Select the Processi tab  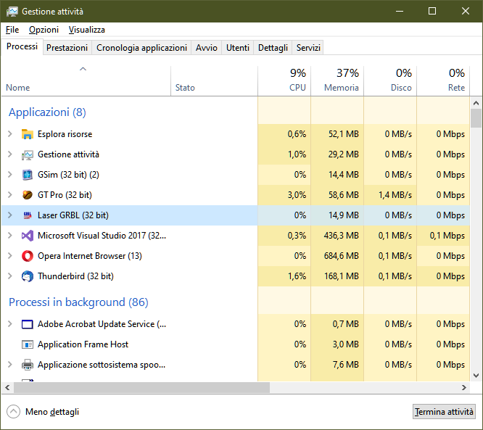click(x=22, y=46)
